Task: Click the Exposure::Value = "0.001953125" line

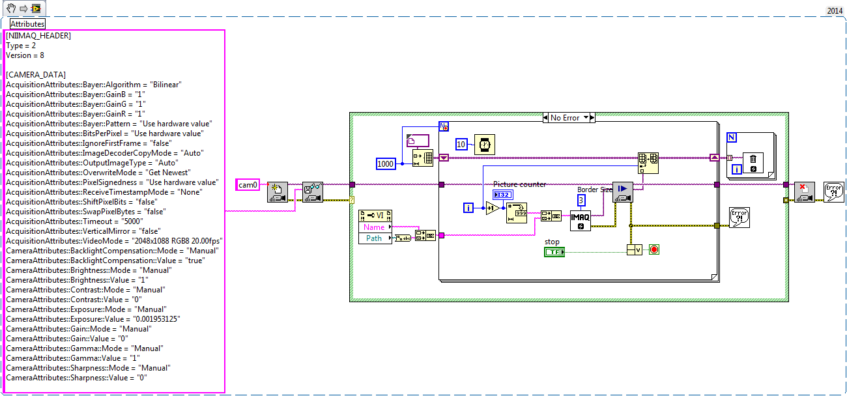Action: [x=93, y=319]
